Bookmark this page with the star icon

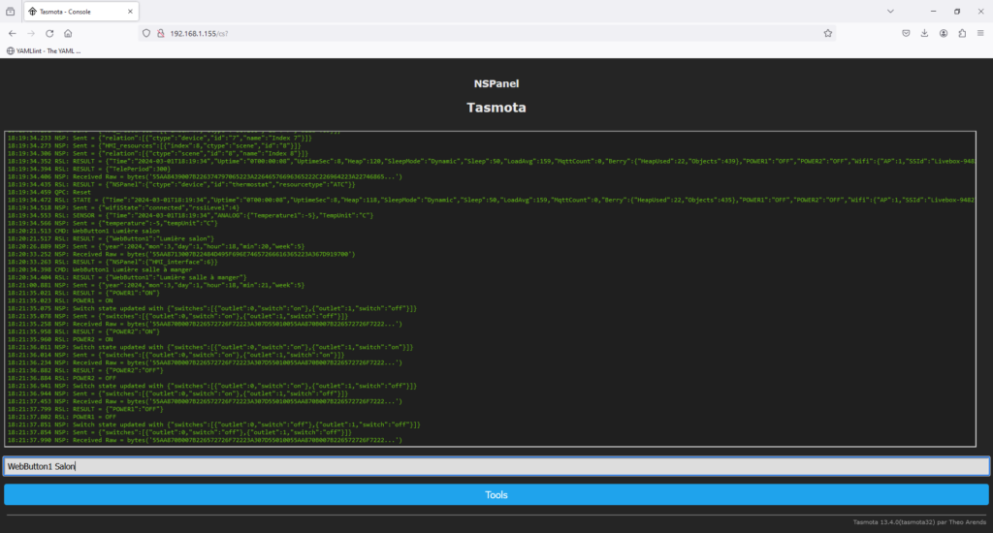point(828,34)
